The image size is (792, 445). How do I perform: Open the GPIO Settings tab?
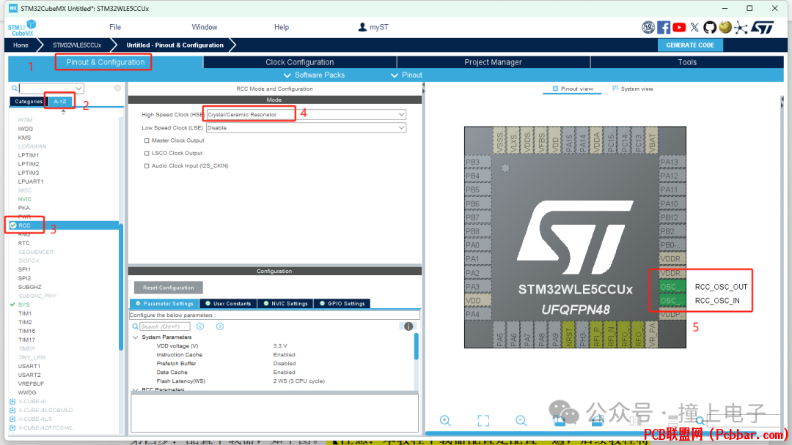click(342, 304)
